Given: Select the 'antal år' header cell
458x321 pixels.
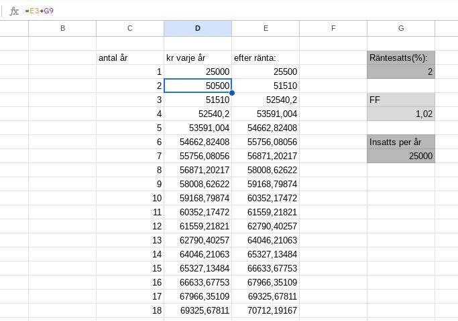Looking at the screenshot, I should click(x=130, y=58).
